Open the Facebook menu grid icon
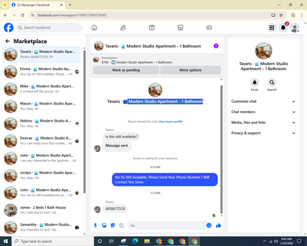The height and width of the screenshot is (246, 307). pos(271,28)
